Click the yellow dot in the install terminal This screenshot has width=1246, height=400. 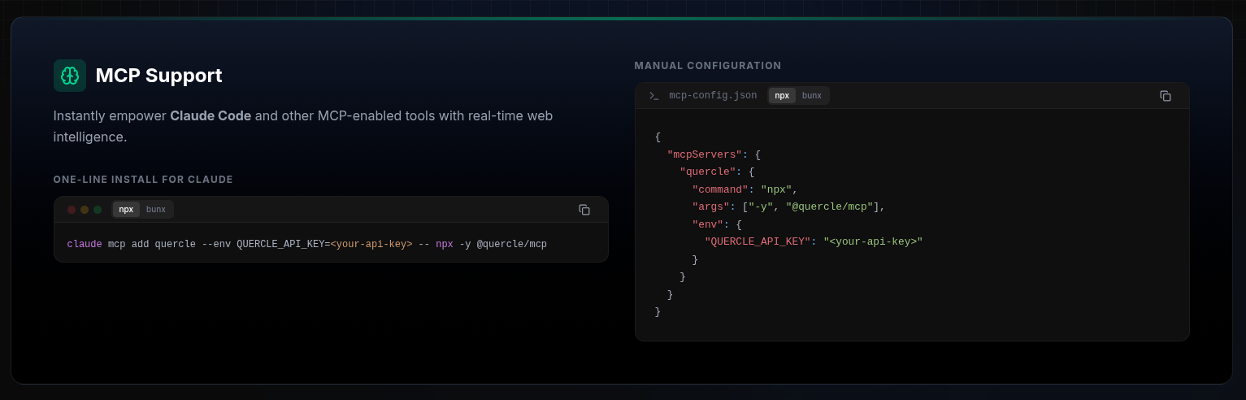click(85, 210)
